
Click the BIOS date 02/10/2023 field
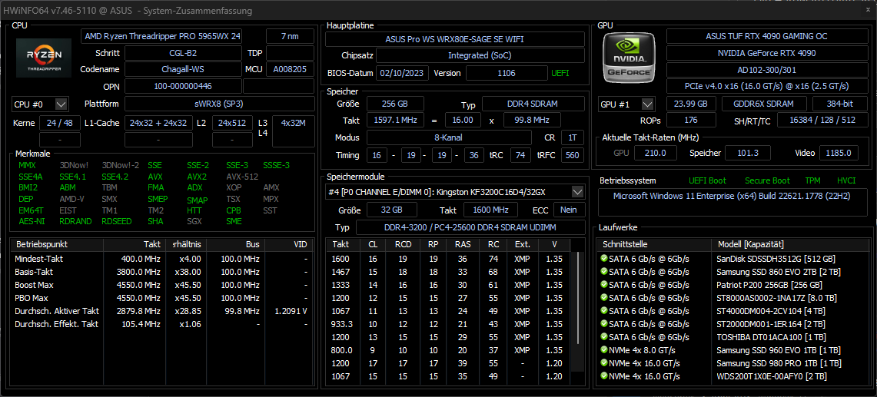(x=403, y=73)
